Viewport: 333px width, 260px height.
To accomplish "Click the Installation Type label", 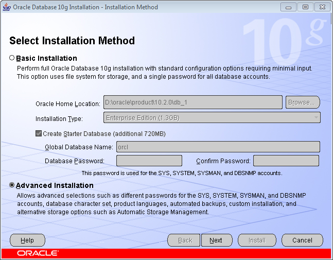I will (59, 118).
